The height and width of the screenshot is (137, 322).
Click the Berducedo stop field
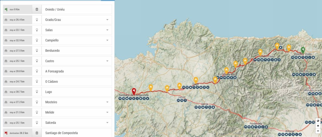click(76, 50)
